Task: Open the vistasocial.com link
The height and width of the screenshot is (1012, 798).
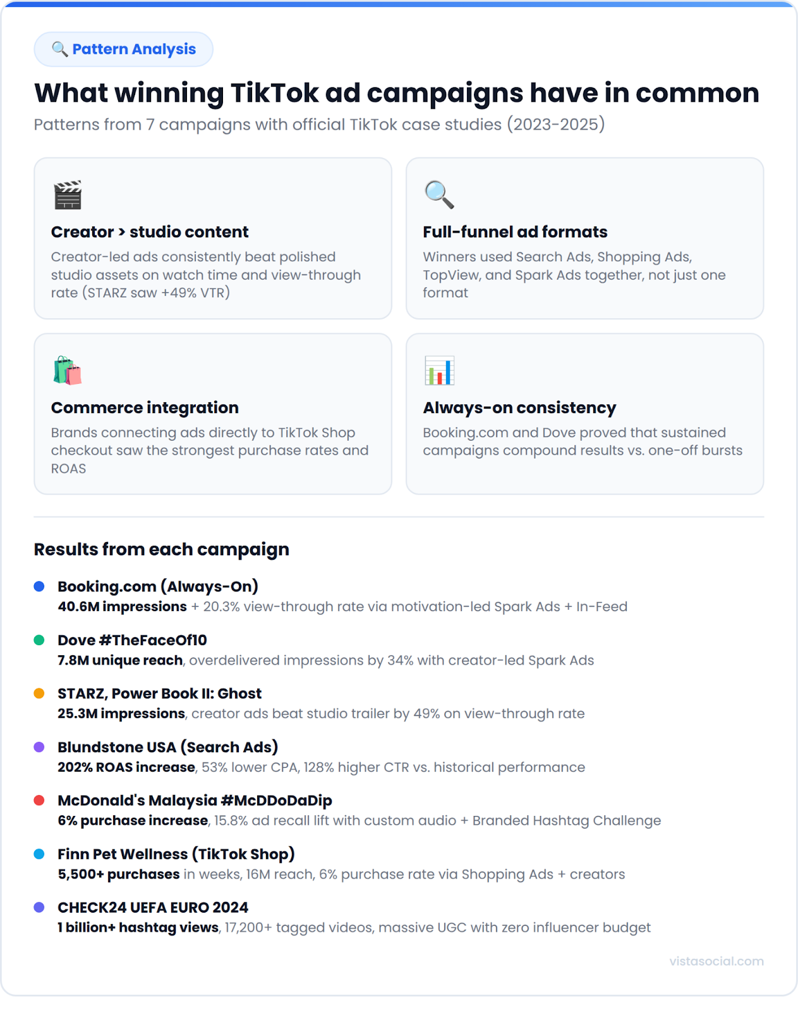Action: coord(716,961)
